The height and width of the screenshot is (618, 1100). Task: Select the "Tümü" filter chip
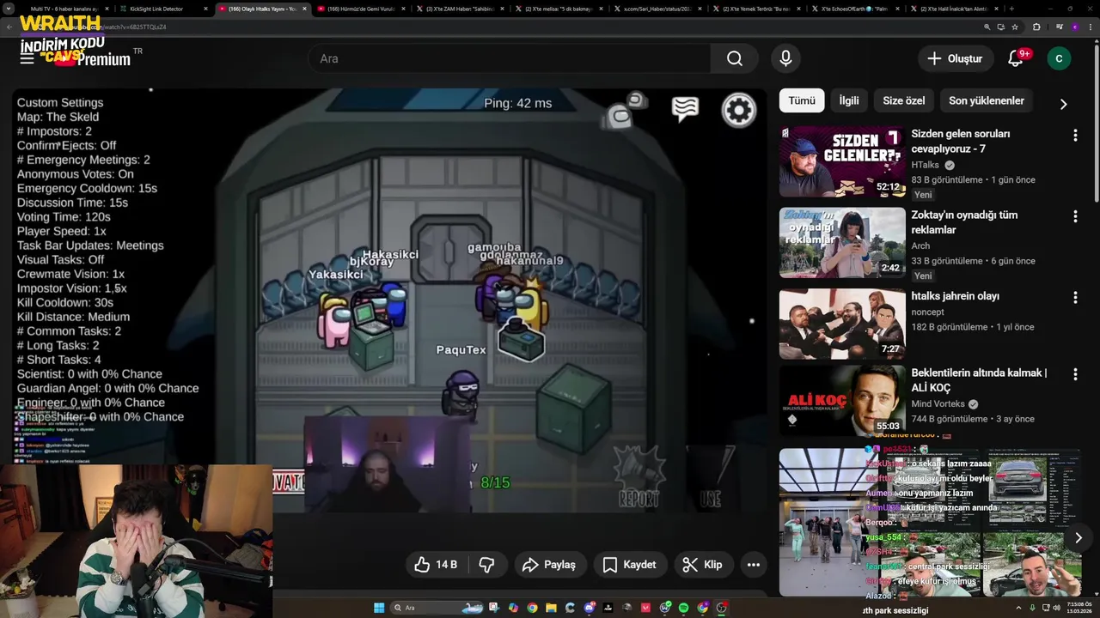(x=802, y=100)
